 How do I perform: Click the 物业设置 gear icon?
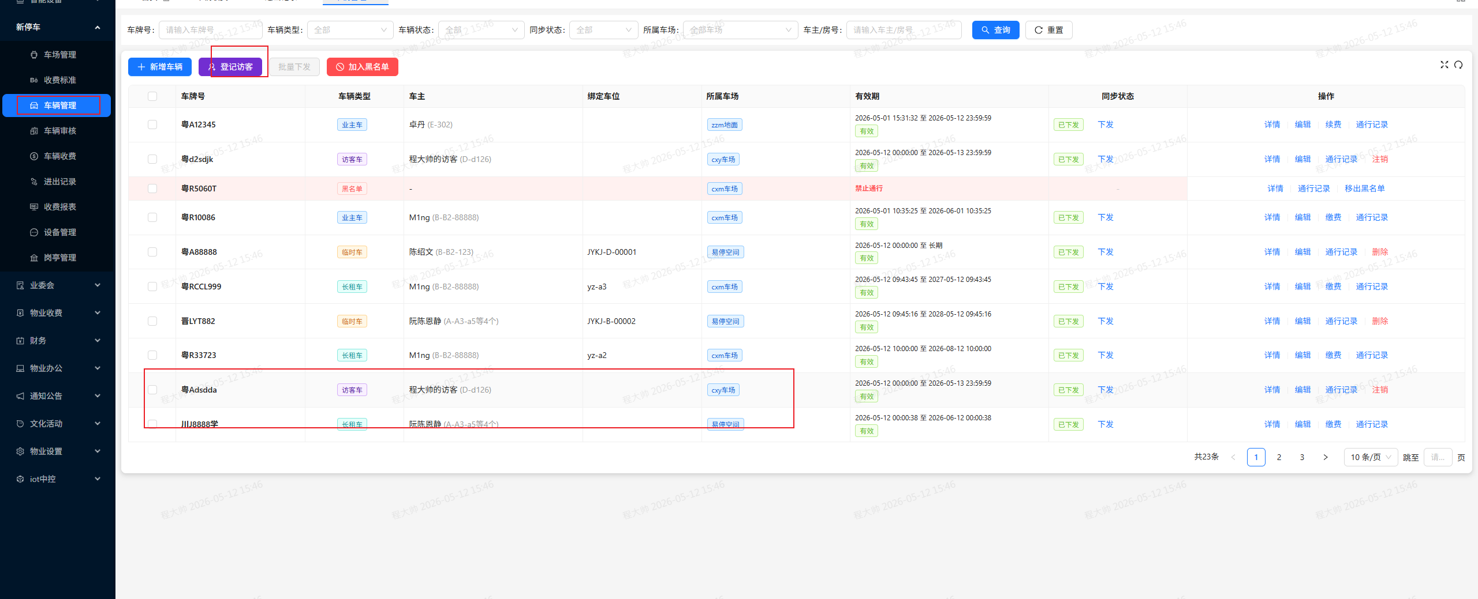(x=20, y=451)
